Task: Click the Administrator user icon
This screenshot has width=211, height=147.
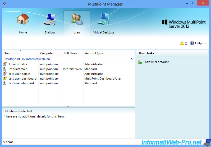Action: (5, 64)
